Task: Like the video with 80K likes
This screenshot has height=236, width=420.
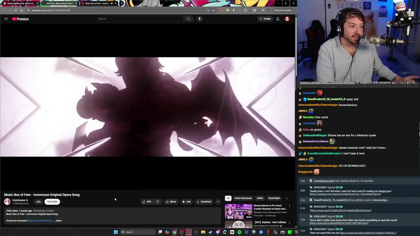Action: 147,202
